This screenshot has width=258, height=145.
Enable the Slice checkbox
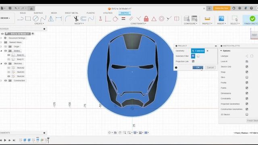point(247,77)
